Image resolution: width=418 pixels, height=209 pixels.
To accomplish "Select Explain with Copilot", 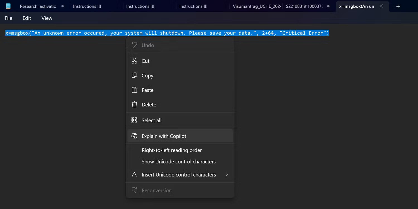I will pyautogui.click(x=164, y=136).
